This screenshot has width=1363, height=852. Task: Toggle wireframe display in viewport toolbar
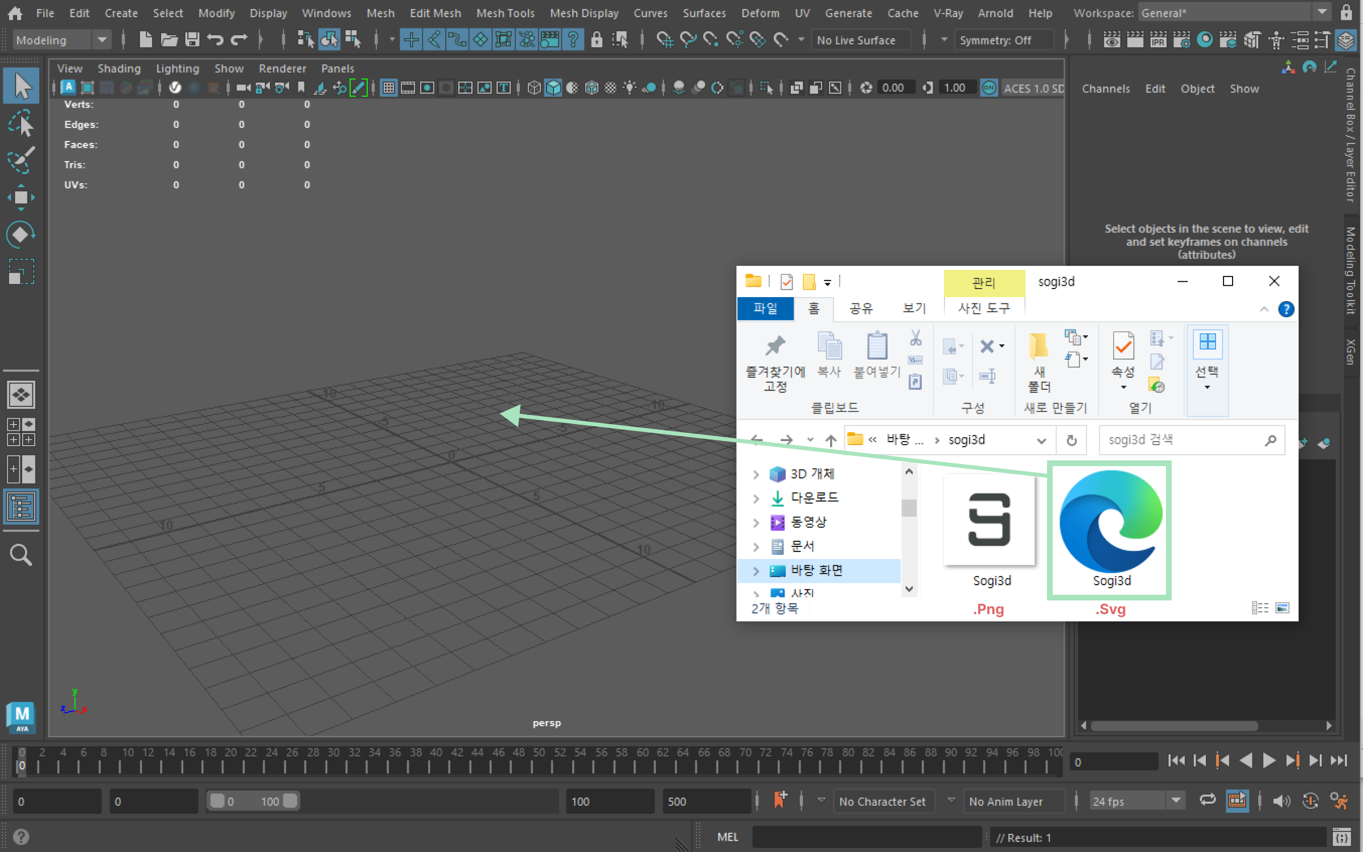533,88
